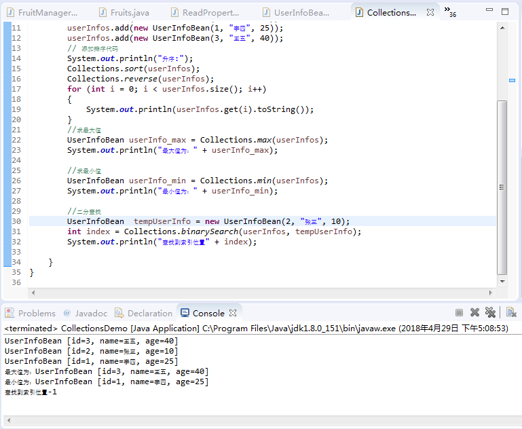Open the Fruits.java editor tab

coord(124,13)
